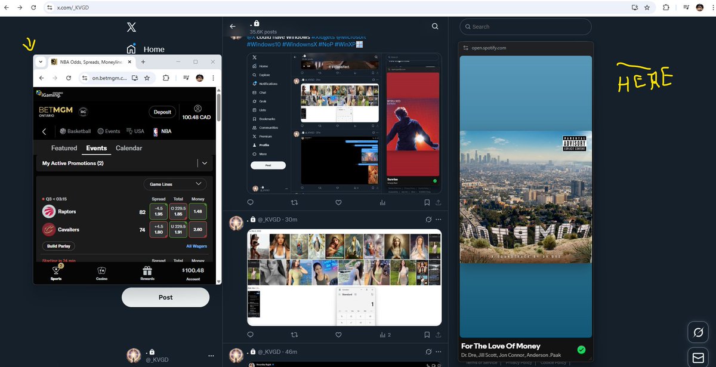Repost the 30m post

(294, 335)
